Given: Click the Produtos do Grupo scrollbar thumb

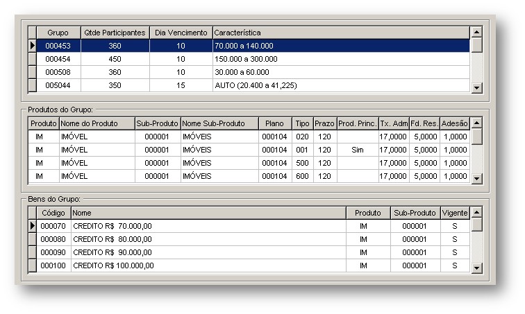Looking at the screenshot, I should pos(476,137).
